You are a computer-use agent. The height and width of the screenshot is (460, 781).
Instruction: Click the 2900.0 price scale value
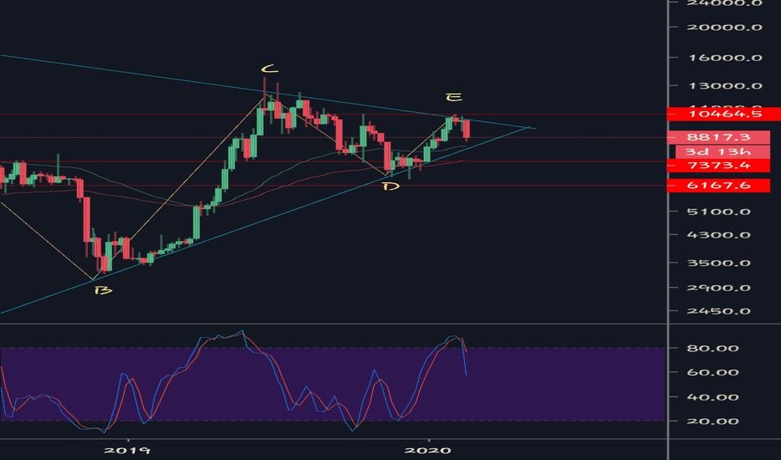719,288
